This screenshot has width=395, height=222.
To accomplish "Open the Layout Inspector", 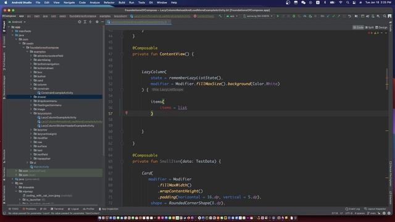I will (x=375, y=209).
